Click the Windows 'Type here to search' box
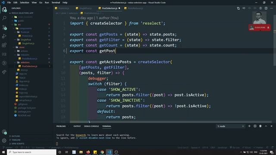 [31, 152]
